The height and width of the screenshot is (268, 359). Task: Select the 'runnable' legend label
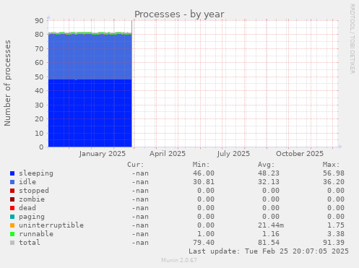click(x=36, y=234)
